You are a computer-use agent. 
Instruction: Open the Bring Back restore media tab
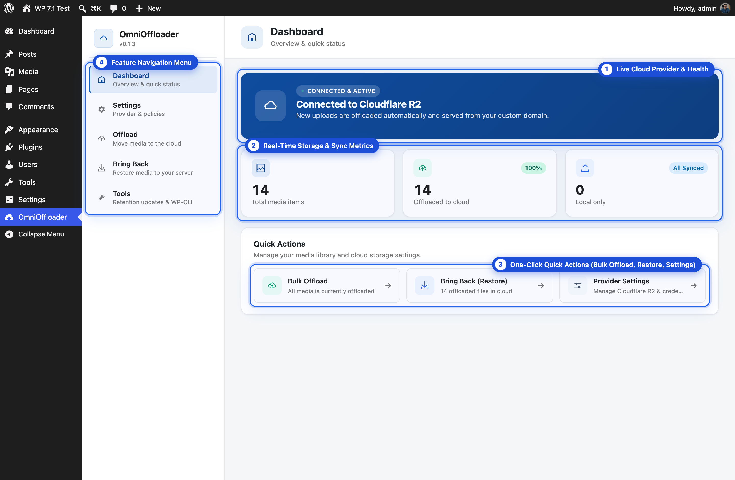coord(153,168)
